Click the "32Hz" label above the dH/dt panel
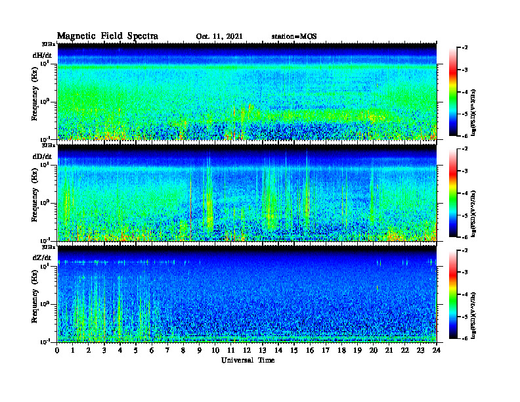Viewport: 520px width, 402px height. coord(49,44)
